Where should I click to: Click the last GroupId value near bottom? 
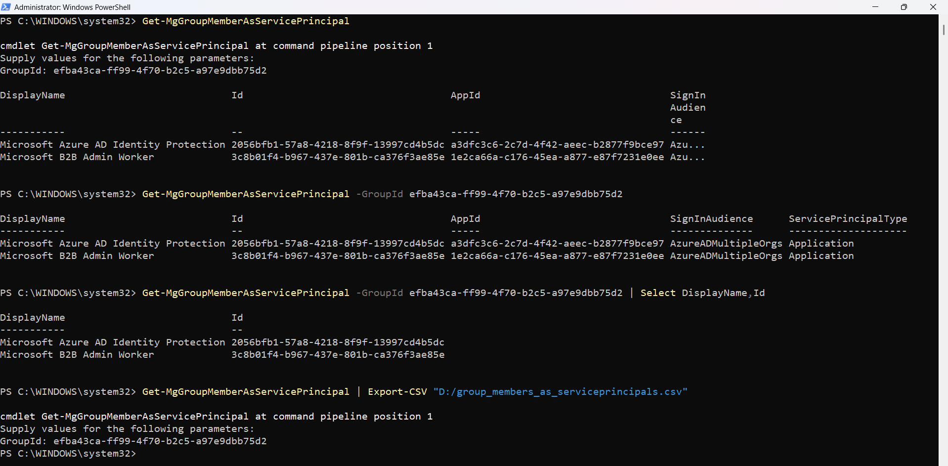pos(160,441)
